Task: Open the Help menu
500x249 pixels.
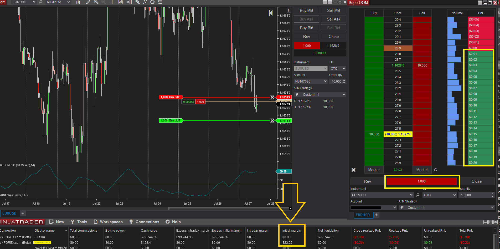Action: point(173,222)
